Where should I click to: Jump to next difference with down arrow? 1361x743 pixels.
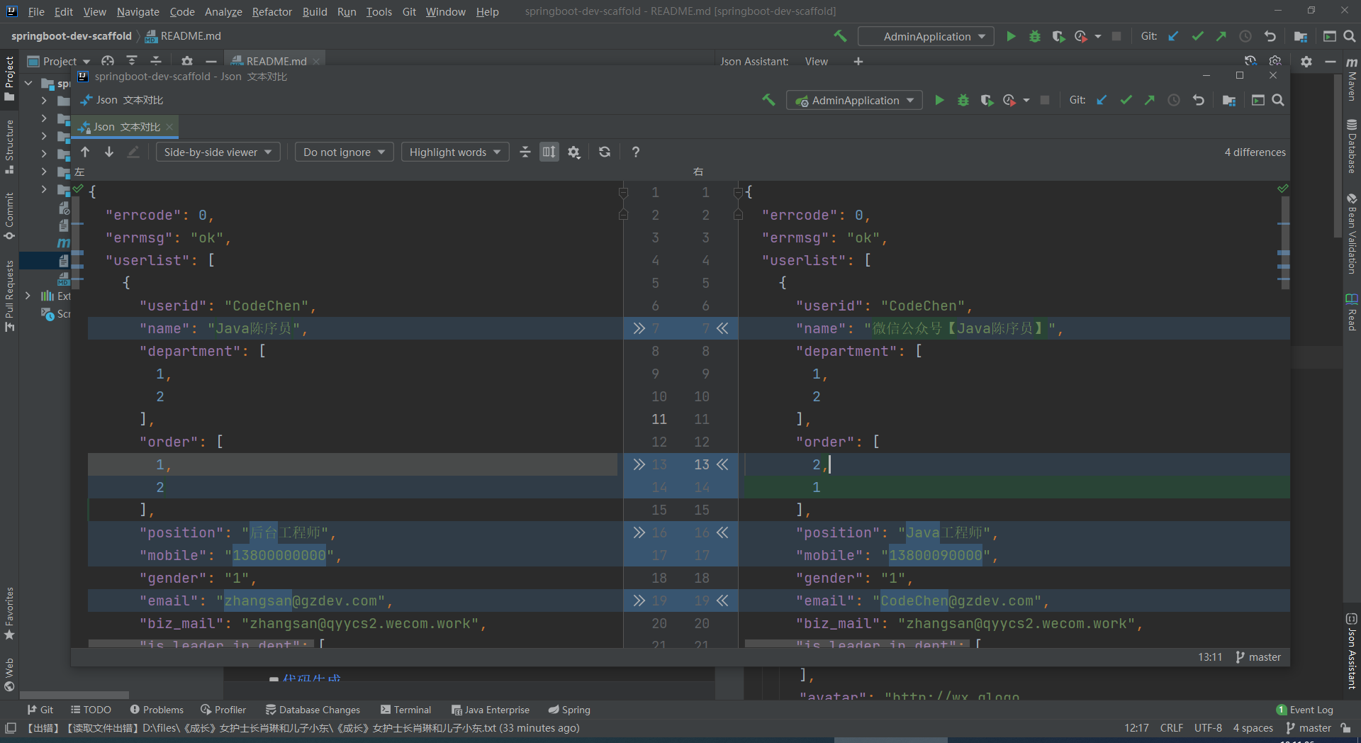click(109, 152)
